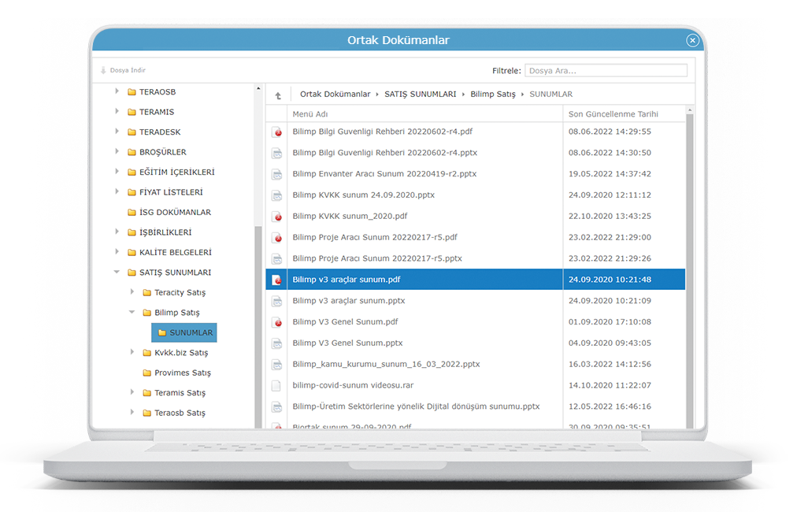Image resolution: width=797 pixels, height=512 pixels.
Task: Go to SATIŞ SUNUMLARI in breadcrumb
Action: click(421, 94)
